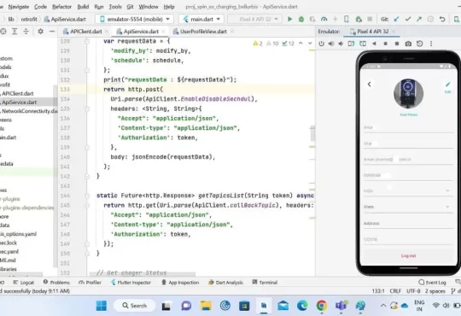Open Project panel settings gear

point(41,32)
